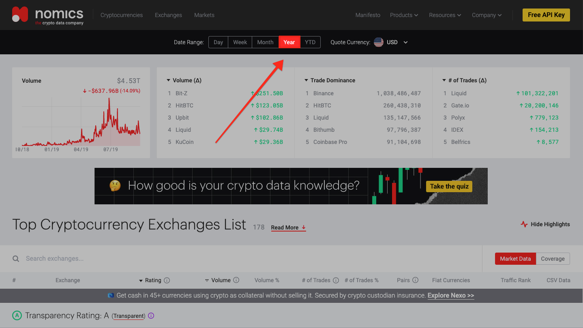The height and width of the screenshot is (328, 583).
Task: Open info icon next to Pairs column
Action: click(x=415, y=280)
